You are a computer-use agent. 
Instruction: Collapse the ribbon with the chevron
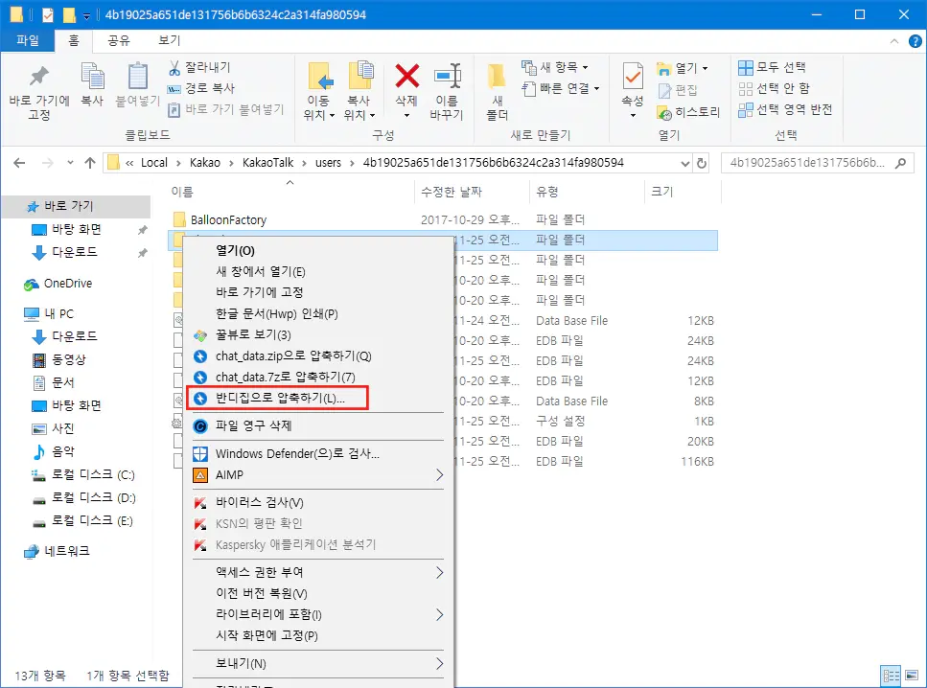click(893, 41)
